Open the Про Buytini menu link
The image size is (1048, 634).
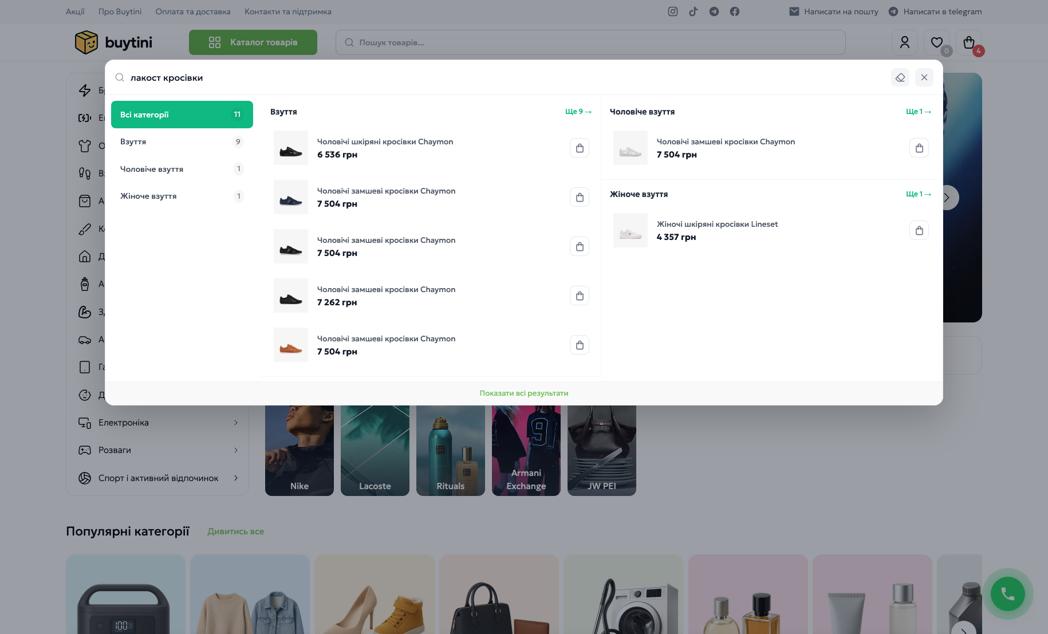pos(120,11)
